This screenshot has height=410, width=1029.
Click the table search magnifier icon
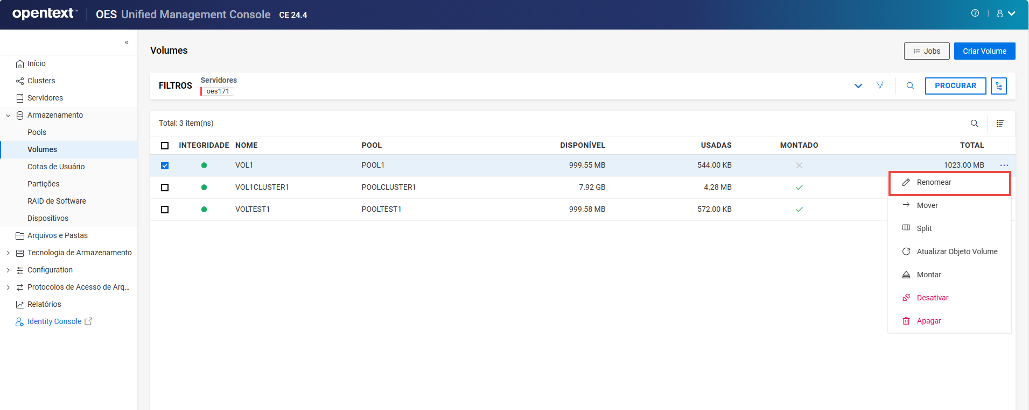(974, 124)
